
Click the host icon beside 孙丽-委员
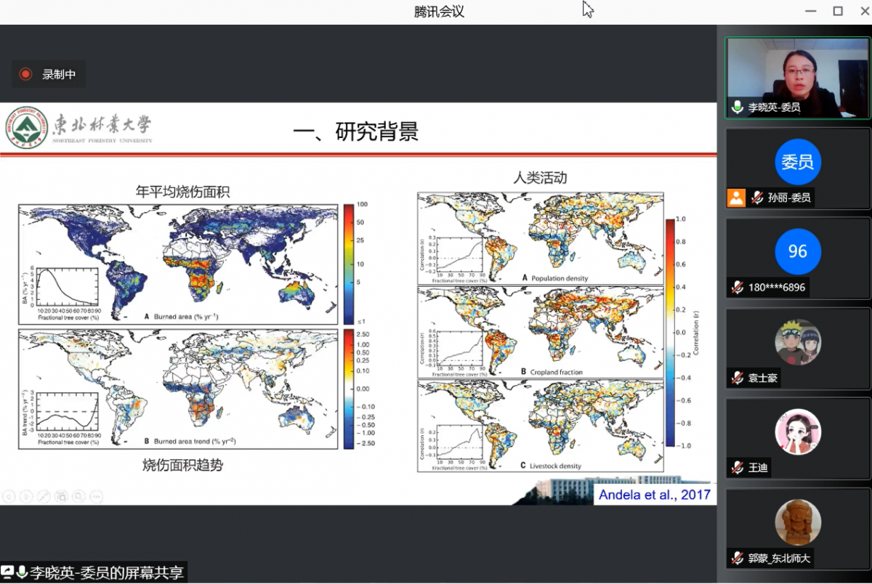[736, 198]
